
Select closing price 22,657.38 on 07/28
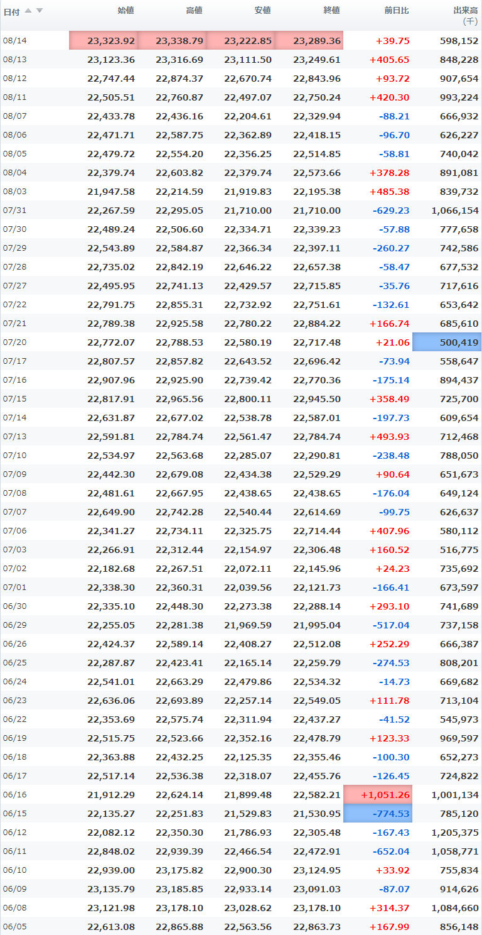[x=317, y=266]
